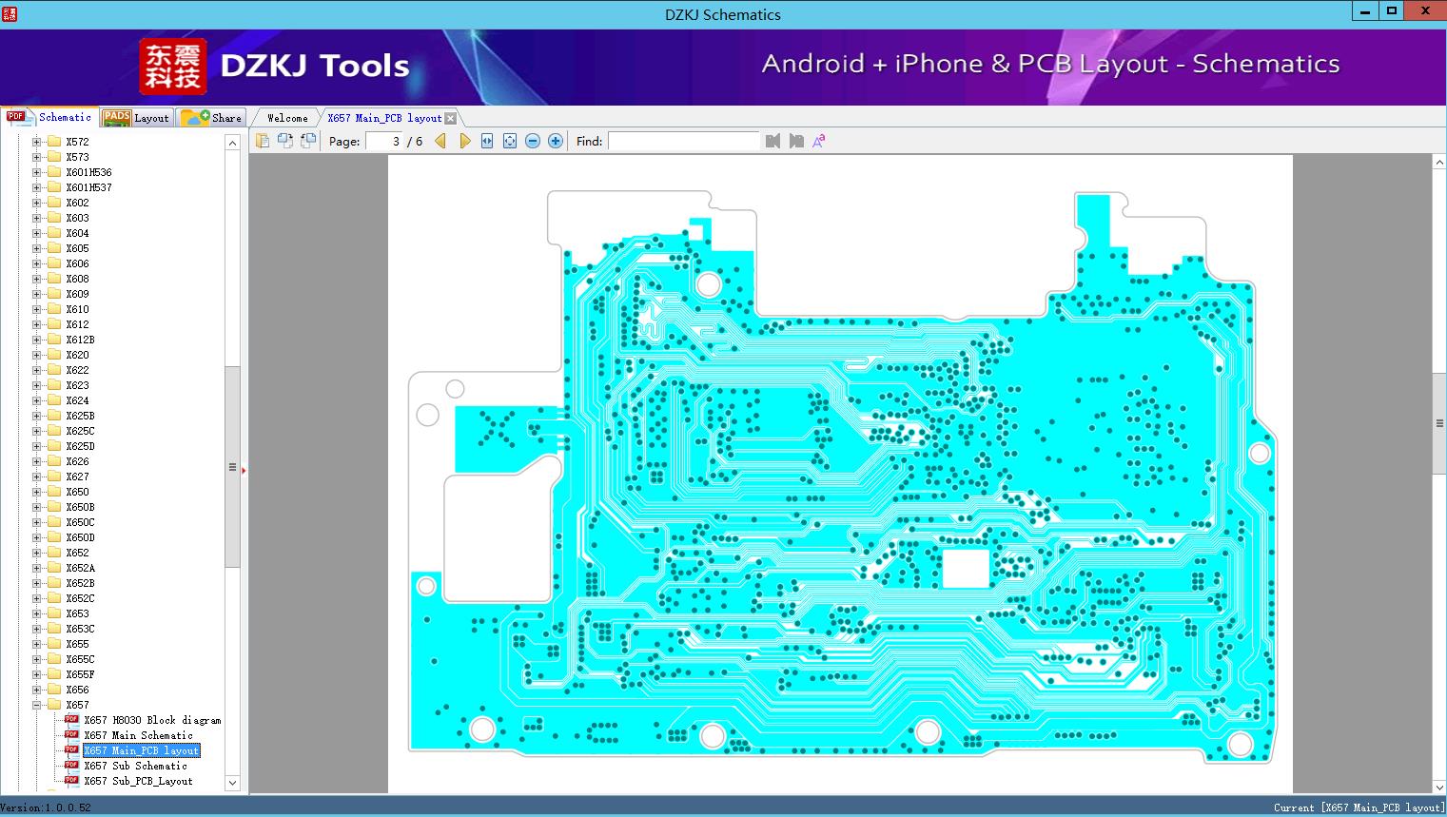This screenshot has height=817, width=1447.
Task: Toggle continuous multi-page view mode
Action: click(284, 140)
